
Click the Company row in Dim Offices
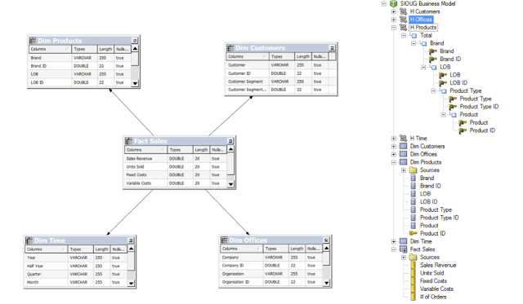(271, 258)
